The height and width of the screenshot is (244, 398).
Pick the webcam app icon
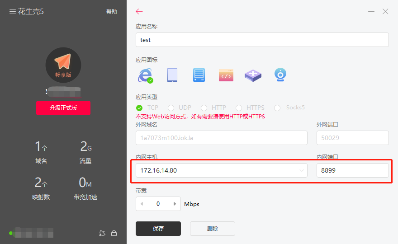[280, 75]
